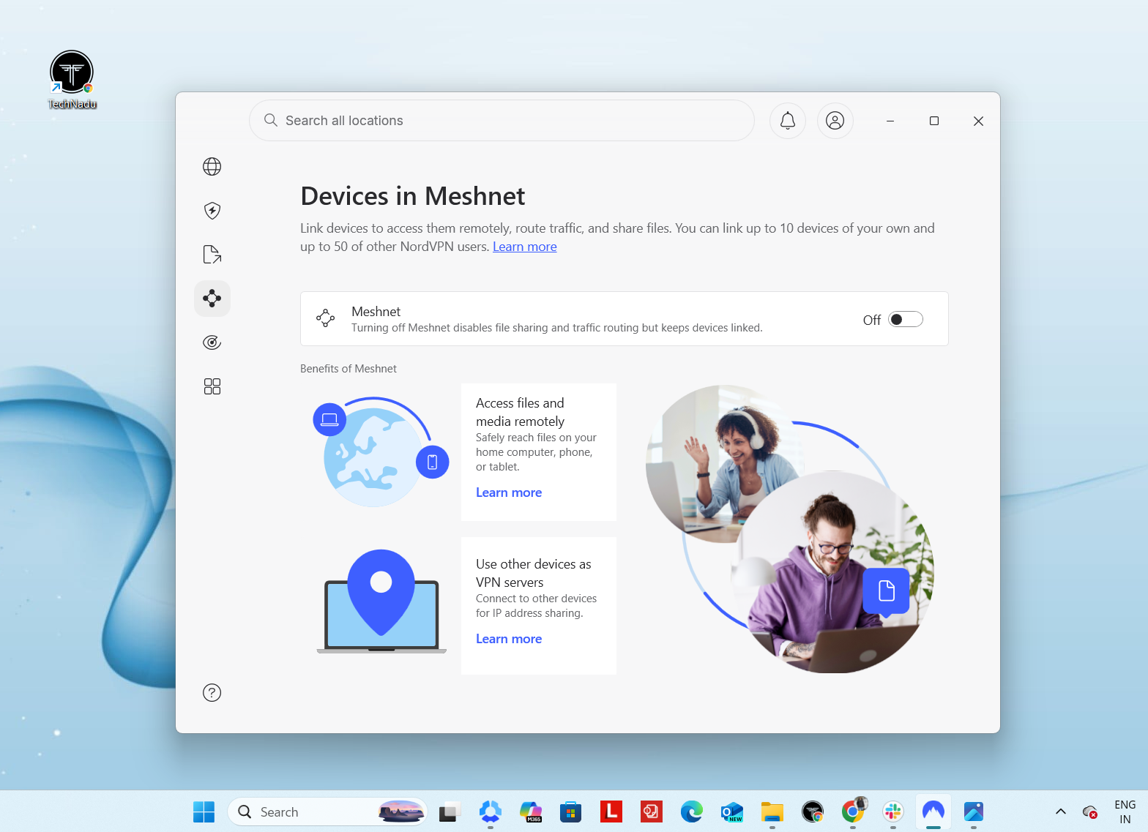This screenshot has height=832, width=1148.
Task: Click ENG IN language indicator
Action: [x=1125, y=812]
